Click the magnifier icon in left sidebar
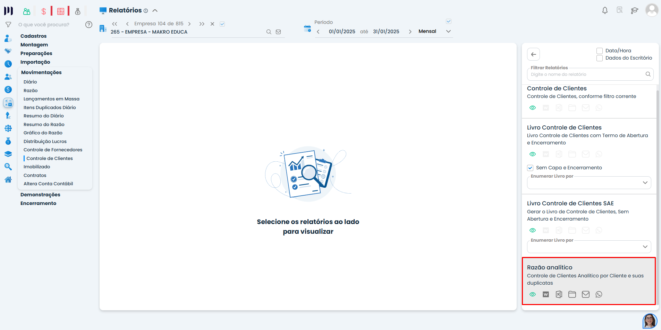Viewport: 661px width, 330px height. [x=8, y=167]
